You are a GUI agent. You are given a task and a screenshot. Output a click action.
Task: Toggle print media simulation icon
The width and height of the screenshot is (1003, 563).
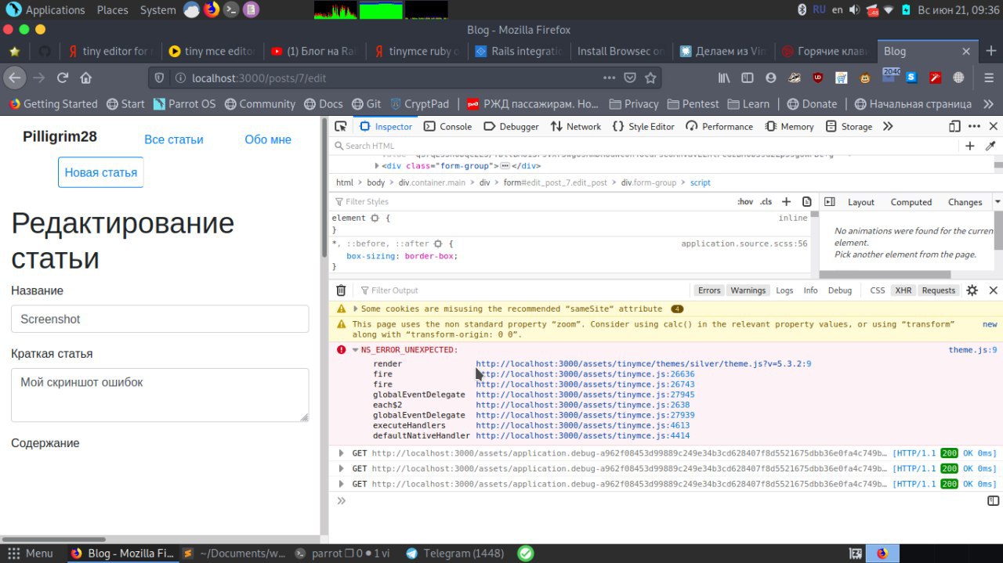coord(806,202)
